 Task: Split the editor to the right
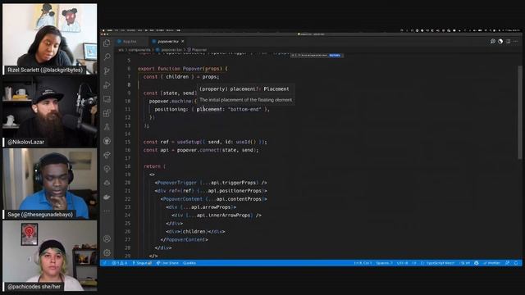(x=509, y=42)
